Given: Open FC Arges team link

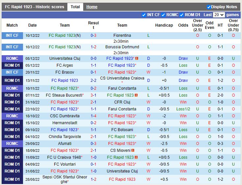Looking at the screenshot, I should click(x=65, y=65).
